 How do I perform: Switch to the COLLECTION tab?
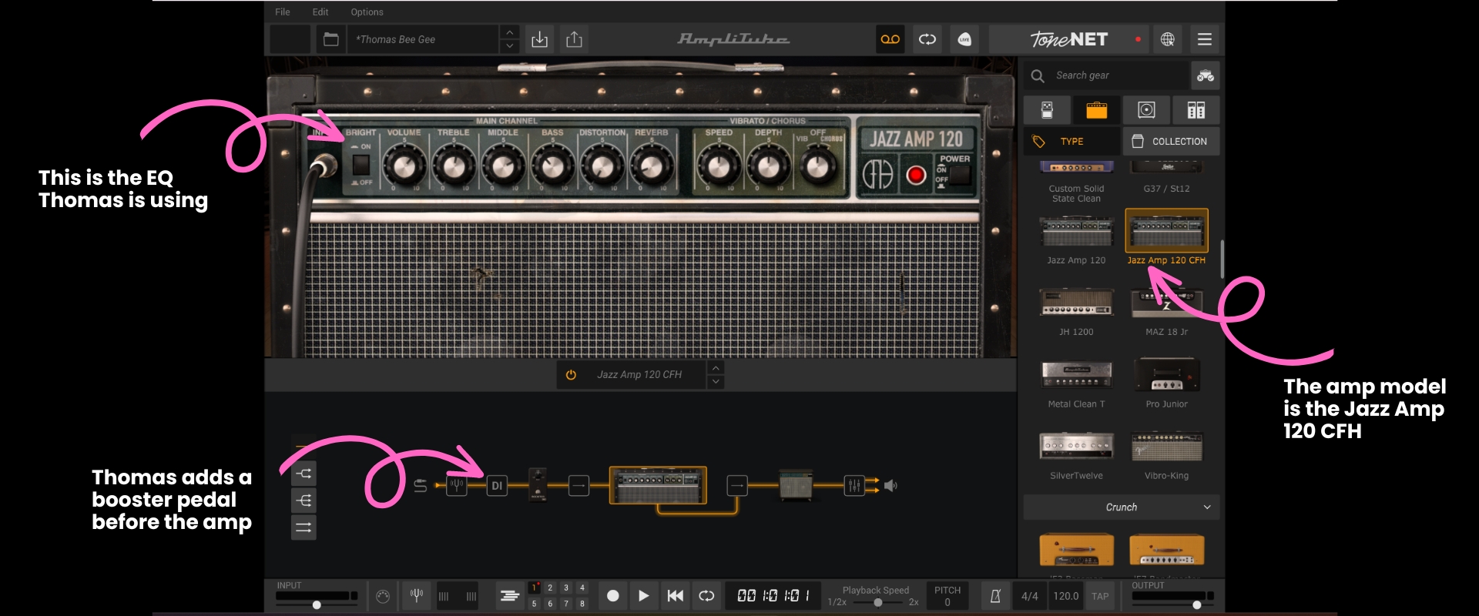1171,142
